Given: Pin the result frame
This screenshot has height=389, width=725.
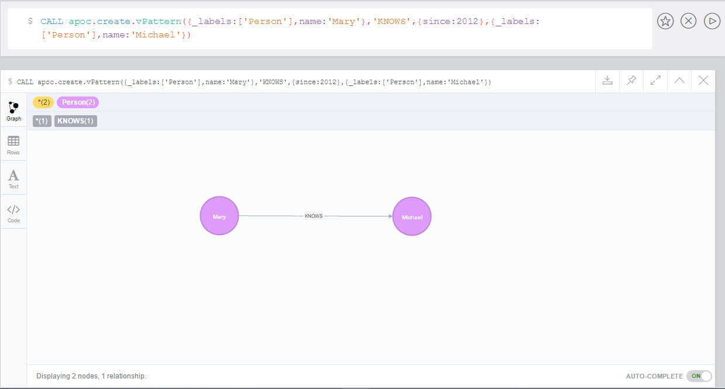Looking at the screenshot, I should [x=631, y=81].
